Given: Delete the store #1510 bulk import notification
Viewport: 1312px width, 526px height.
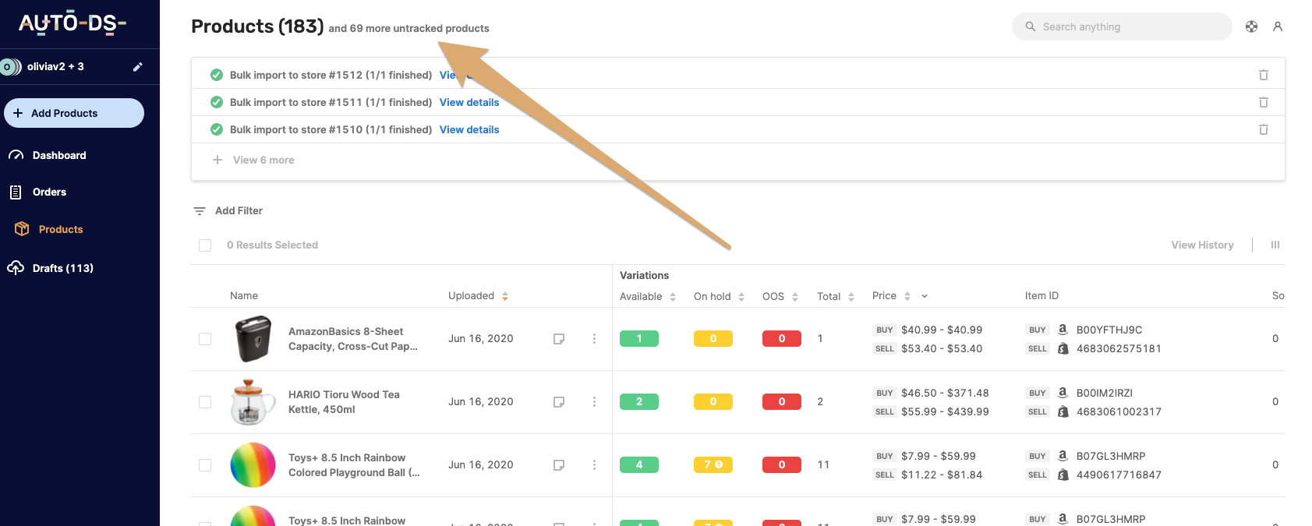Looking at the screenshot, I should point(1264,129).
